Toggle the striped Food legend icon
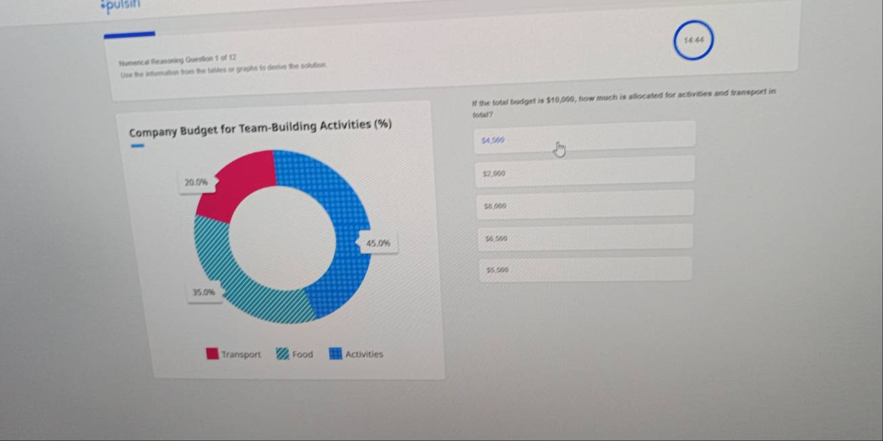The image size is (883, 441). pos(283,354)
